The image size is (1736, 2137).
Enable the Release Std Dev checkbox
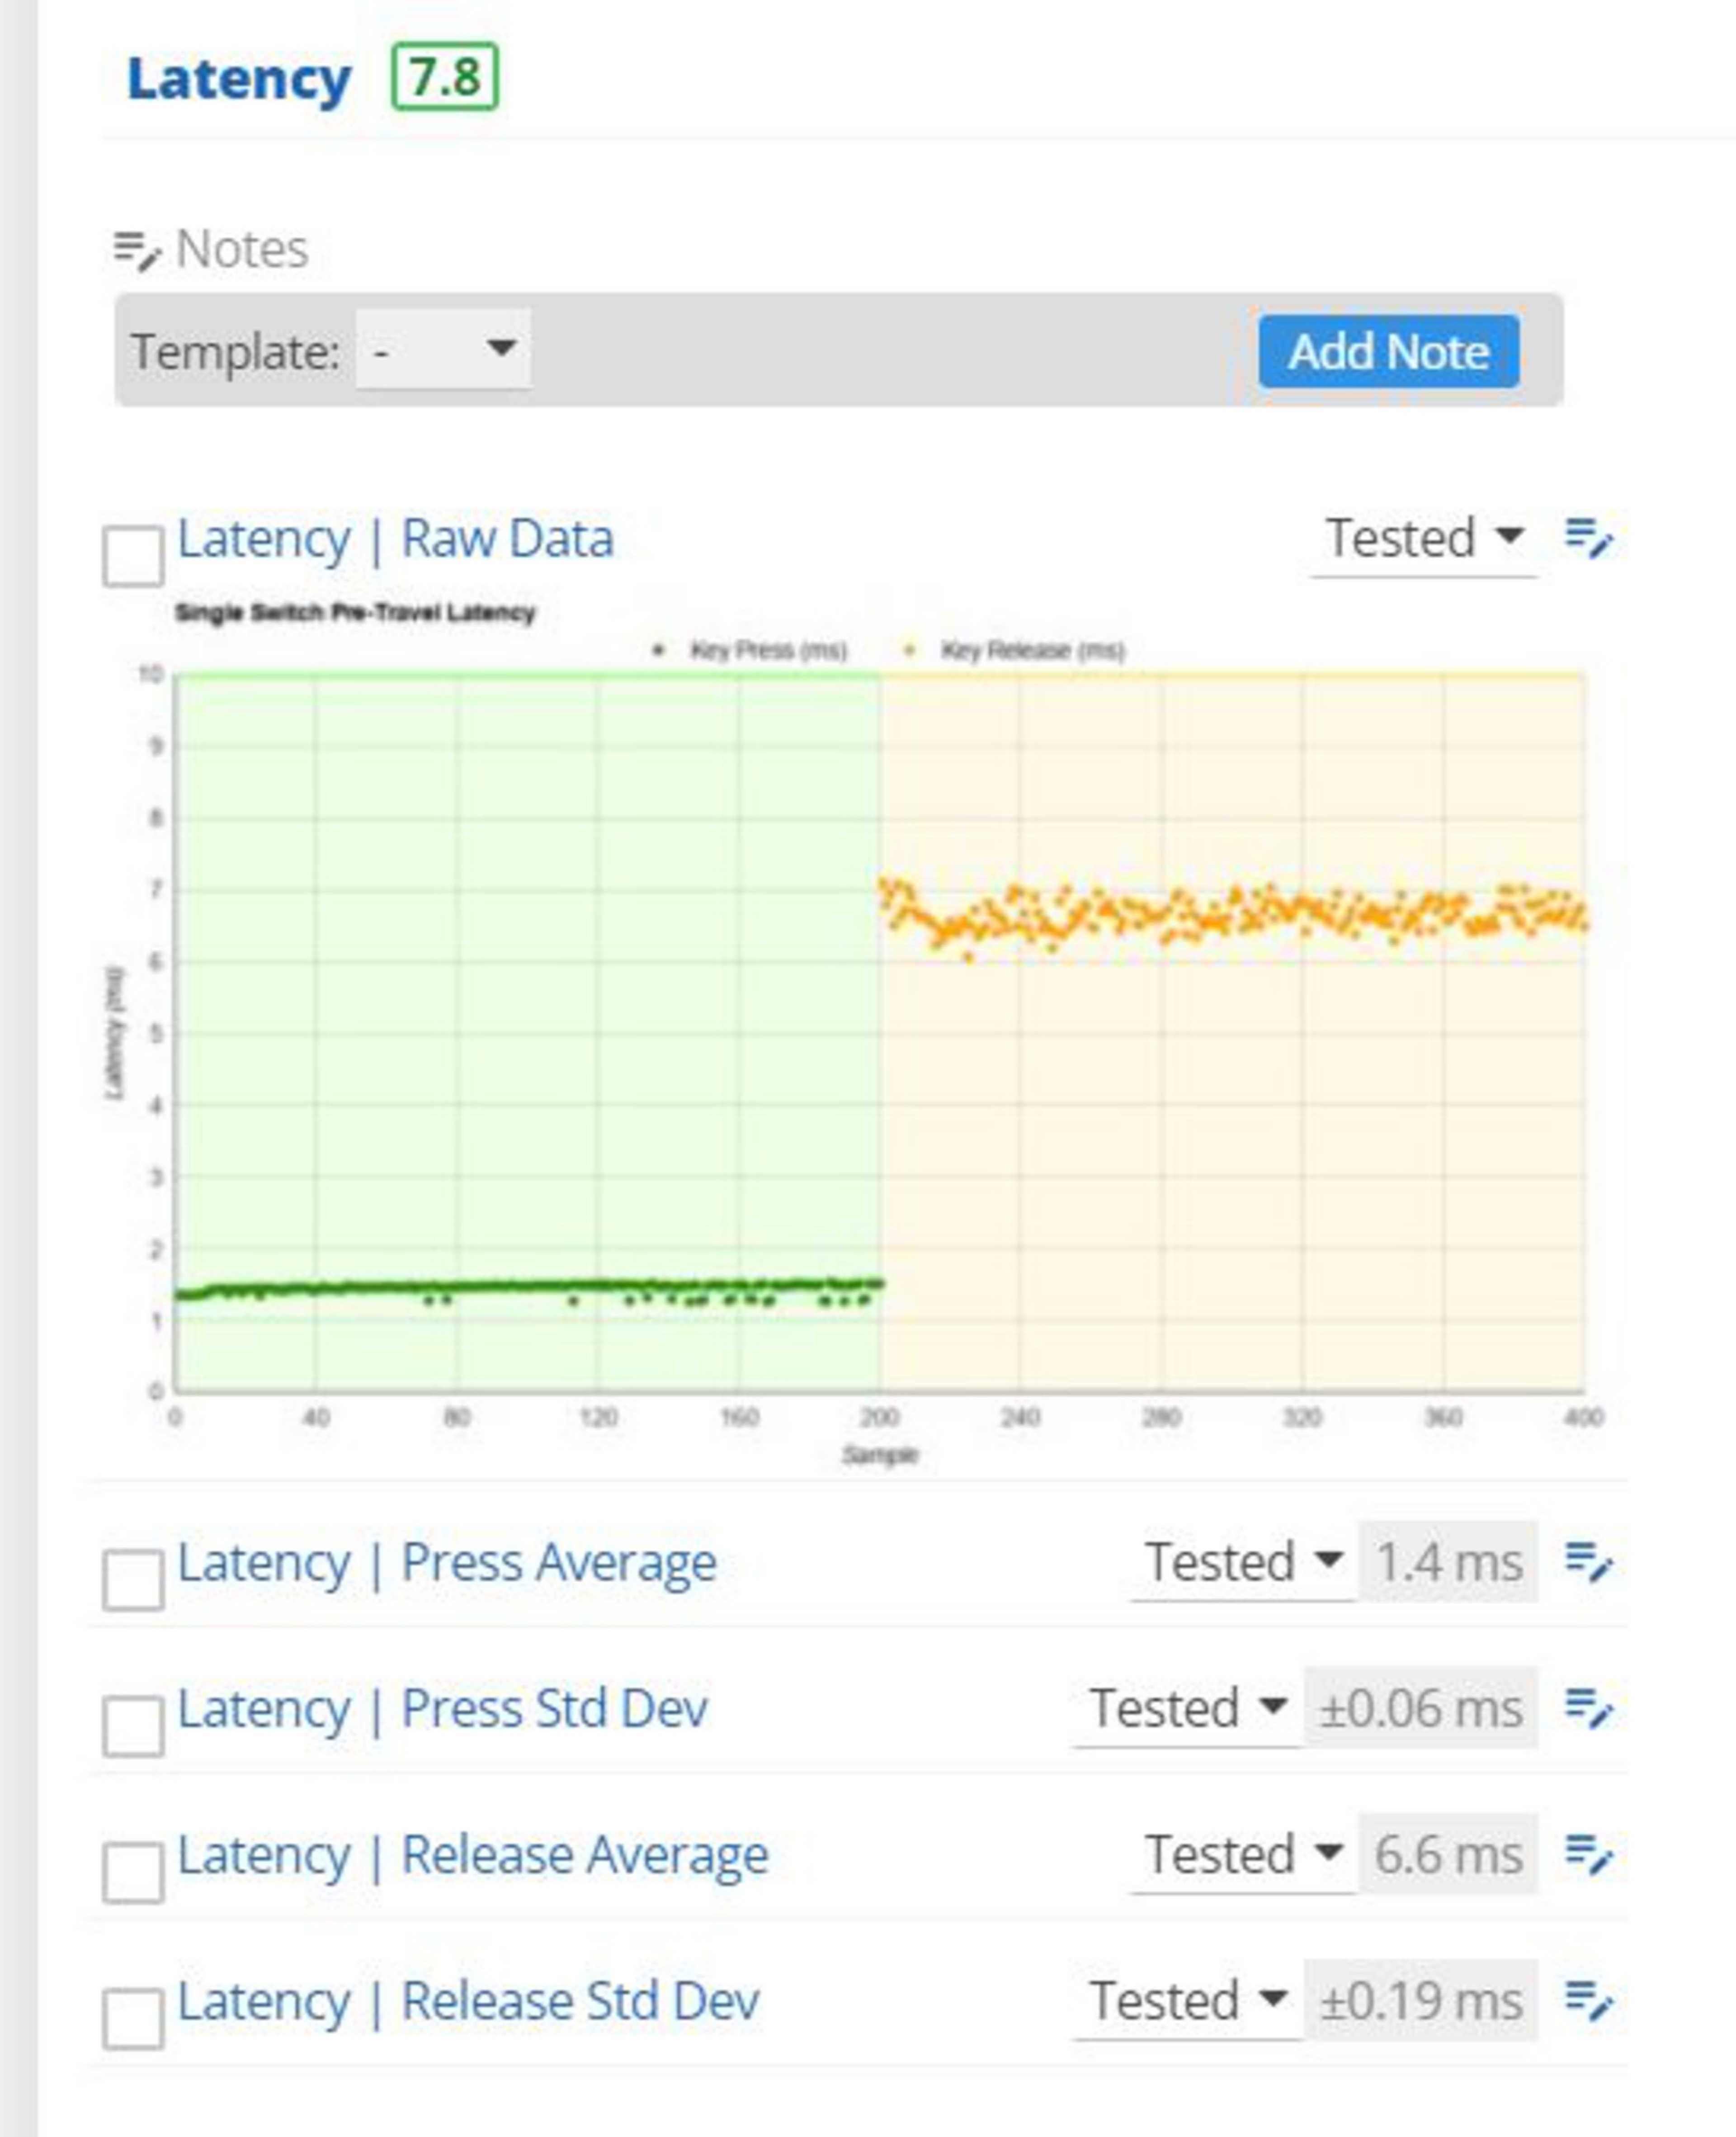pos(133,2018)
